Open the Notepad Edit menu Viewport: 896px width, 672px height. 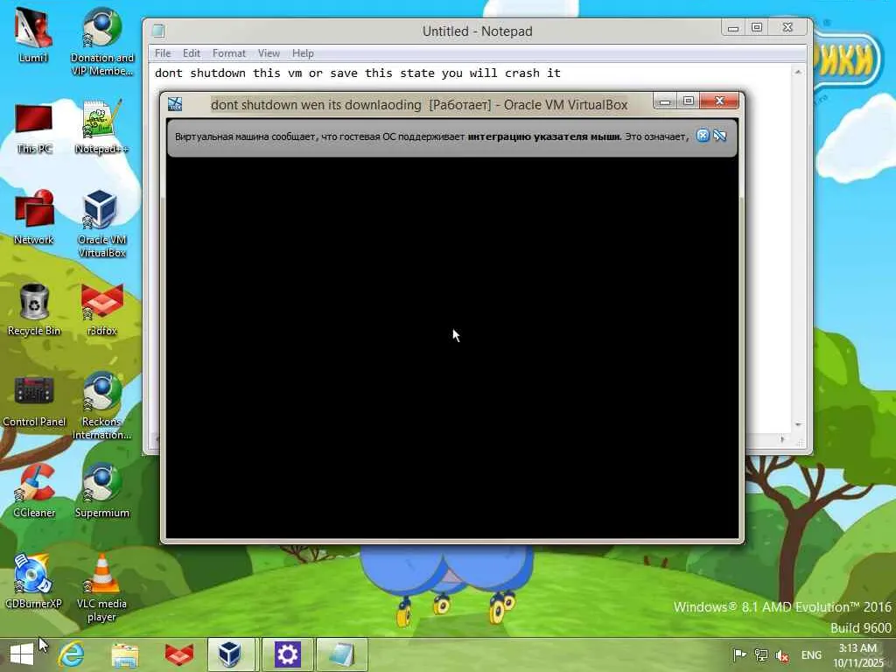(192, 53)
